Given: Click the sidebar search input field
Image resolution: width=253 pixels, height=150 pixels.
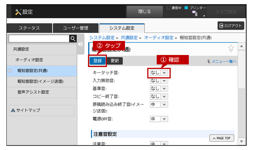Looking at the screenshot, I should (39, 39).
